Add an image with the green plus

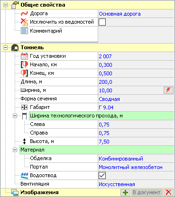point(125,192)
